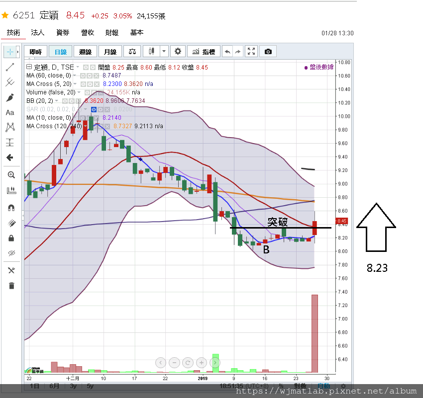Toggle visibility of MA (60, close, 0)

point(83,76)
